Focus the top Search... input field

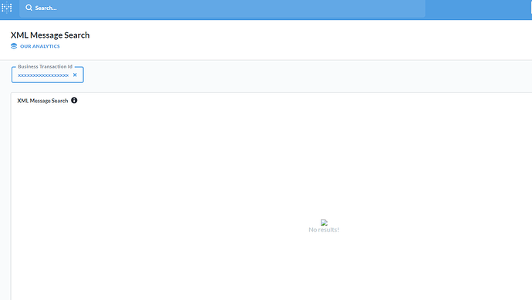click(222, 8)
